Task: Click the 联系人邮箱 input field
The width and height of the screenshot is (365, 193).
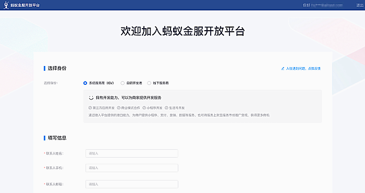Action: 132,184
